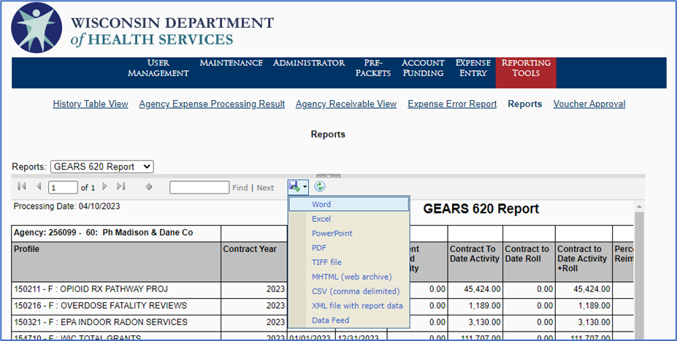Screen dimensions: 677x341
Task: Choose PDF export format
Action: [x=319, y=248]
